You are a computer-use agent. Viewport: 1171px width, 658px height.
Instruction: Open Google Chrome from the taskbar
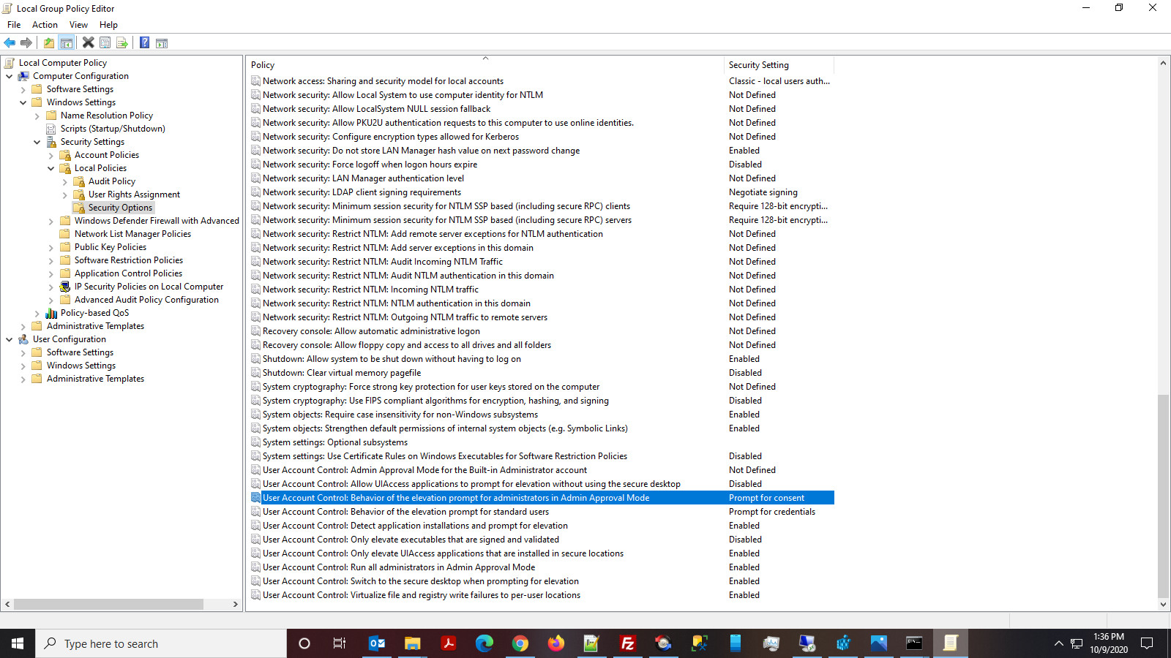click(x=520, y=643)
